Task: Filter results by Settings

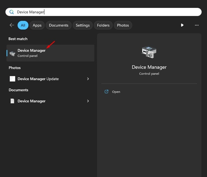Action: tap(83, 25)
